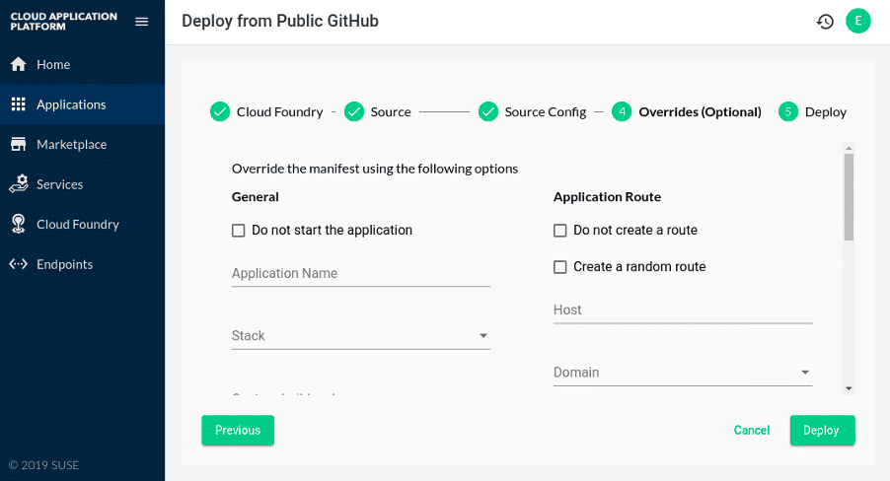Open Cloud Foundry in sidebar
The image size is (890, 481).
click(82, 224)
